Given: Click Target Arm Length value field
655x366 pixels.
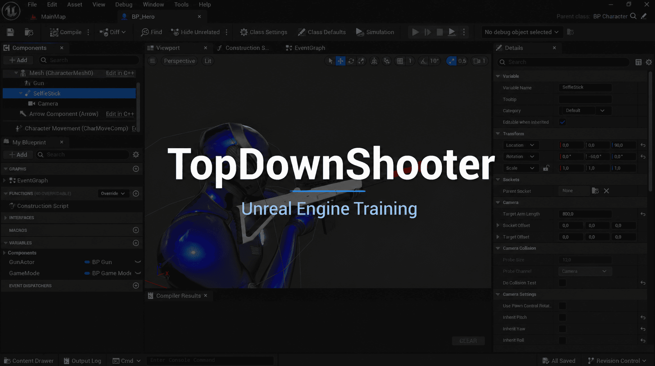Looking at the screenshot, I should tap(585, 214).
